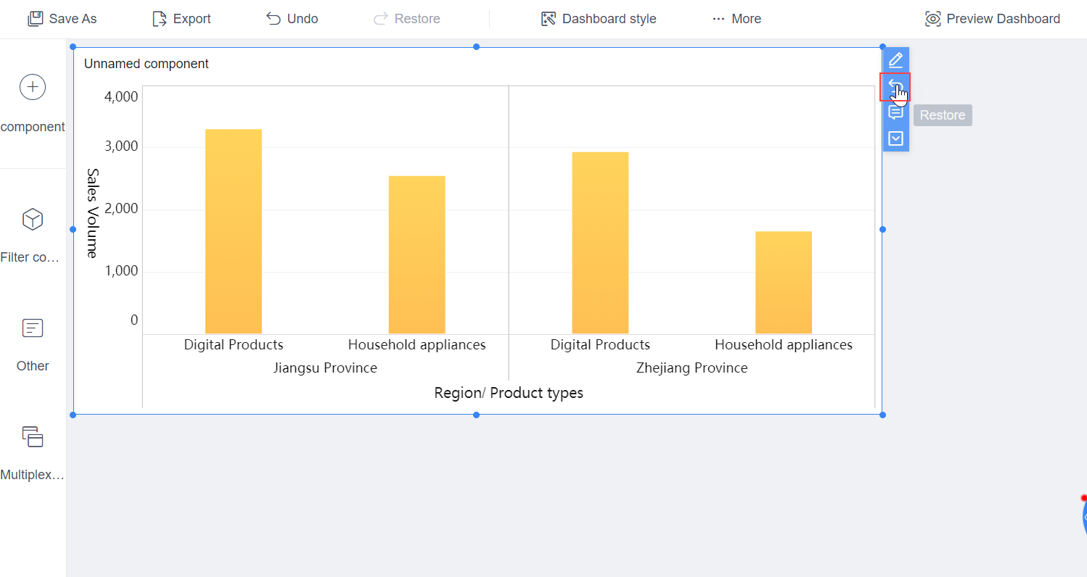This screenshot has width=1087, height=577.
Task: Click the Zhejiang Digital Products bar
Action: pos(600,243)
